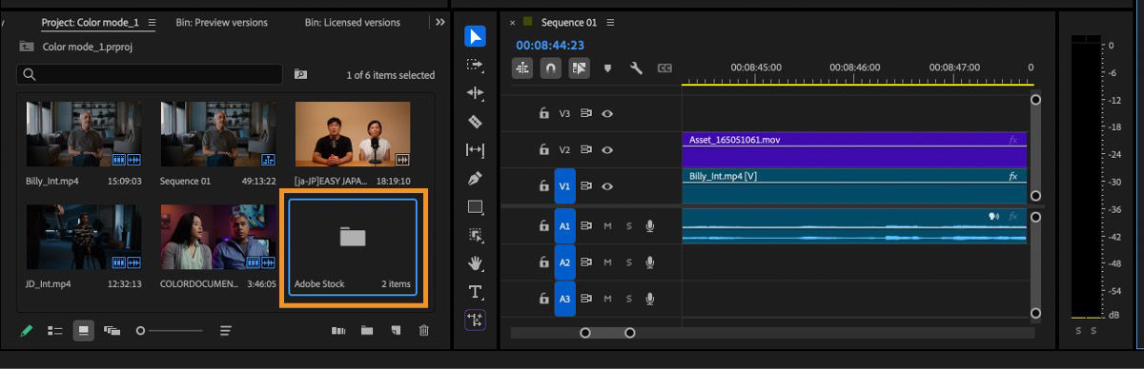This screenshot has height=369, width=1144.
Task: Switch project panel to Freeform view
Action: 112,331
